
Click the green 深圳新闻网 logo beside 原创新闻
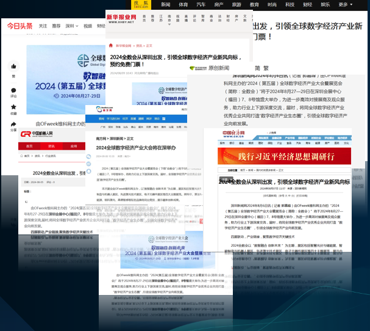pos(198,68)
